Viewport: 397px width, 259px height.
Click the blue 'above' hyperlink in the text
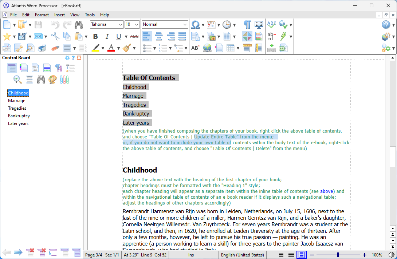(326, 191)
